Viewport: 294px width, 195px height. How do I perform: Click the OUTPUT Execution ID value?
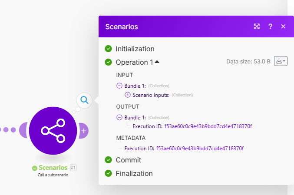pos(208,126)
